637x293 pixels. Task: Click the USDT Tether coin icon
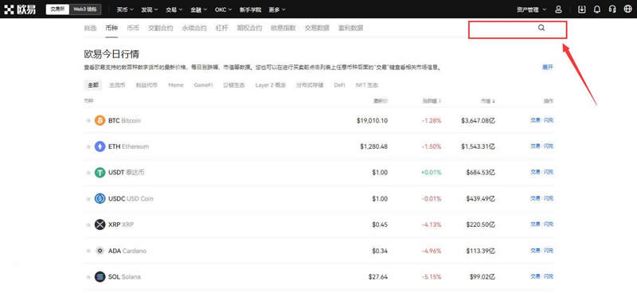click(x=100, y=173)
